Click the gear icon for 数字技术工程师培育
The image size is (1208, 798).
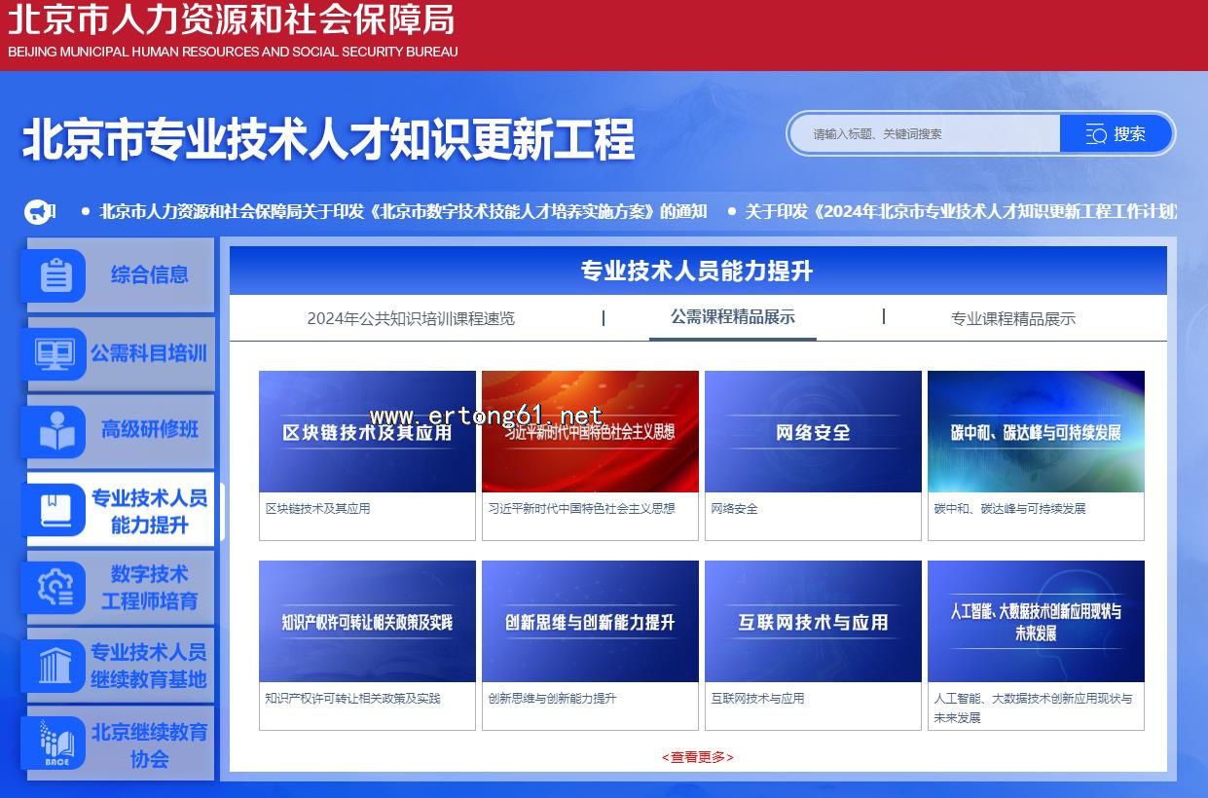[55, 587]
